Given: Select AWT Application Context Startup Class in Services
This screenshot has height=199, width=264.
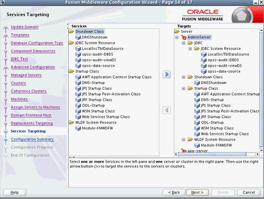Looking at the screenshot, I should click(117, 77).
